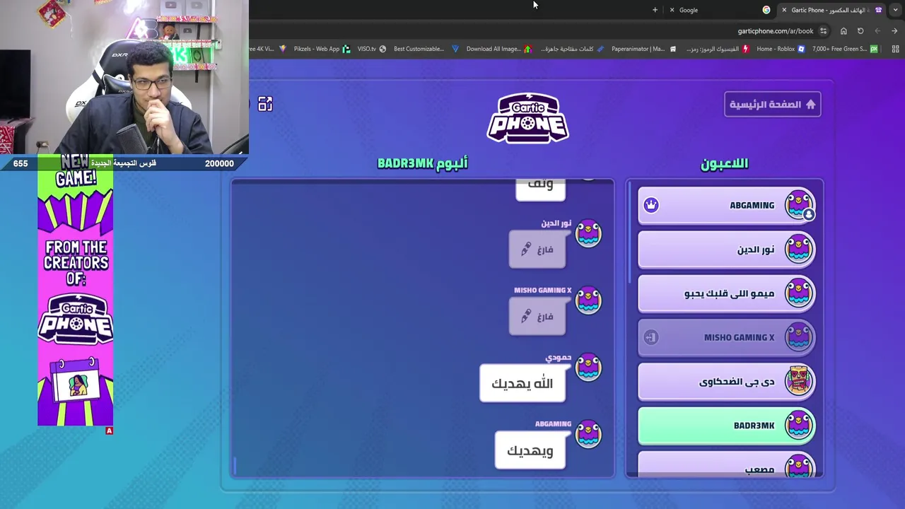
Task: Close the Gartic Phone tab
Action: coord(783,10)
